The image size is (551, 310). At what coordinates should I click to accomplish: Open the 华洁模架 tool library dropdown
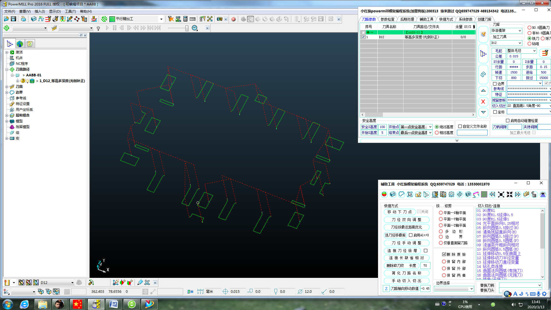pos(520,30)
